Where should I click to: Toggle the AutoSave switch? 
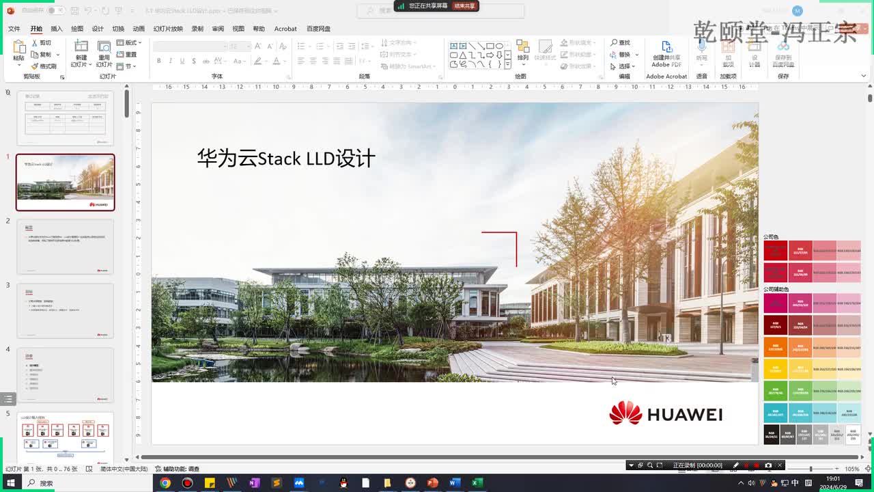click(55, 11)
